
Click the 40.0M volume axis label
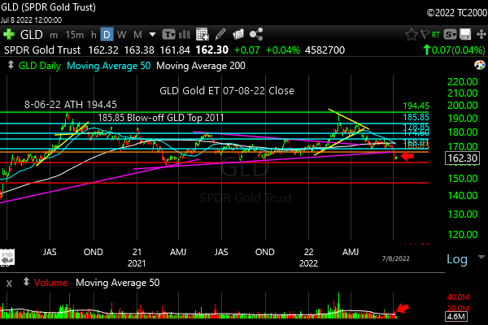[458, 297]
